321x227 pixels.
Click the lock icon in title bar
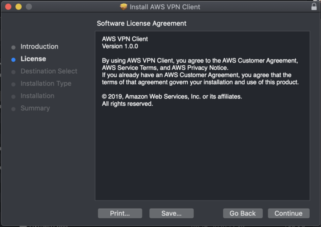pos(314,7)
